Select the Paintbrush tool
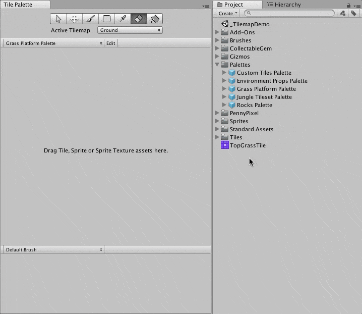Image resolution: width=362 pixels, height=314 pixels. point(91,19)
